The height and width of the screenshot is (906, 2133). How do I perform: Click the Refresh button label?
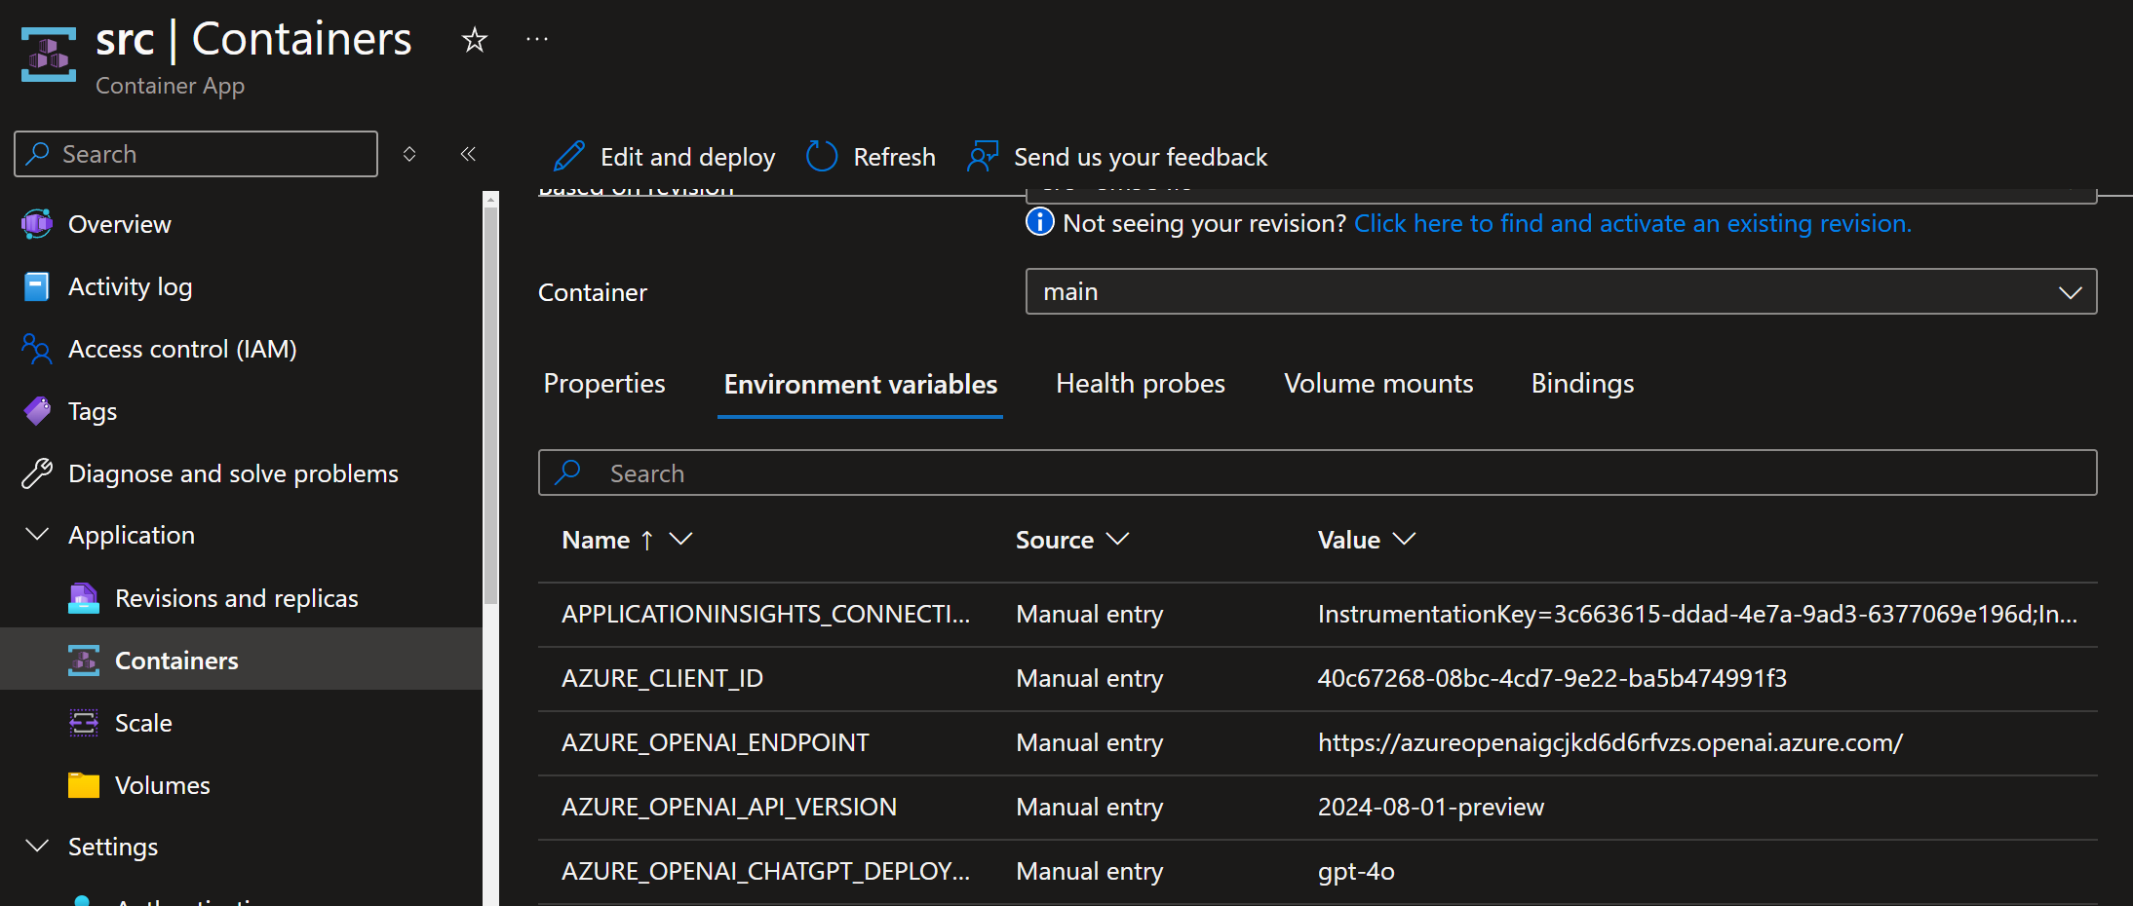tap(894, 157)
